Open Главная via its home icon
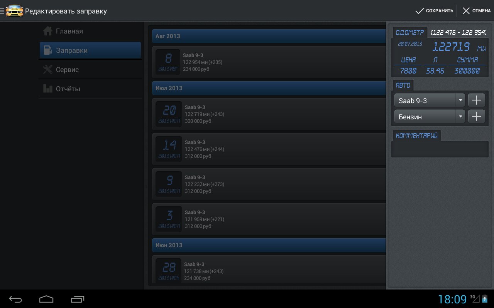The width and height of the screenshot is (494, 308). 47,31
